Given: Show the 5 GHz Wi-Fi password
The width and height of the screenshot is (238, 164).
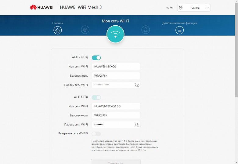Looking at the screenshot, I should 137,125.
